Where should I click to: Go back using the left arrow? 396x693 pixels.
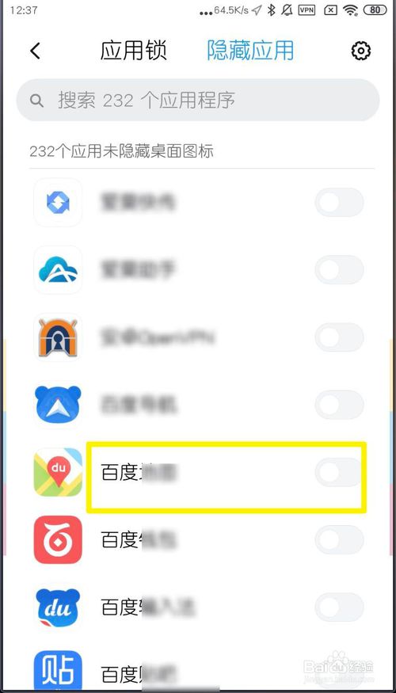[36, 51]
